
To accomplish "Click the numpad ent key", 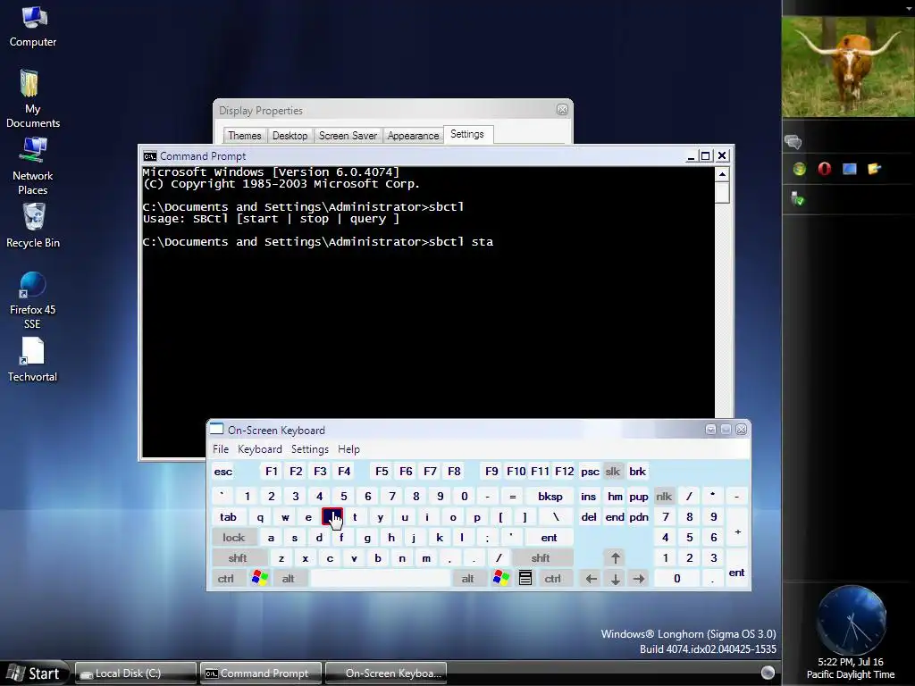I will 736,567.
